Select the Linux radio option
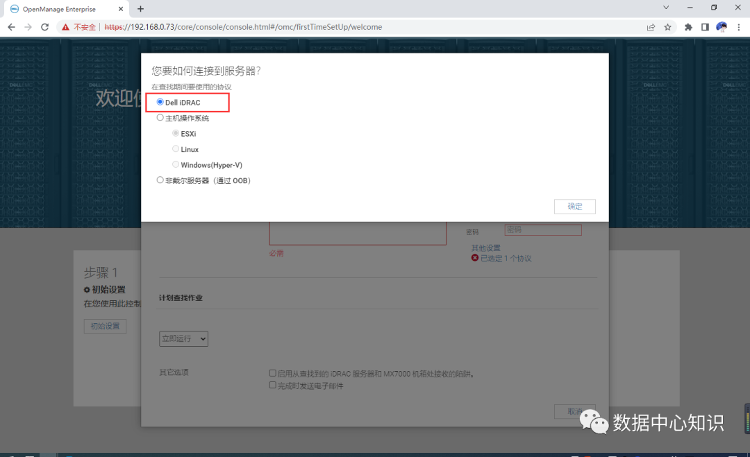The height and width of the screenshot is (457, 750). tap(176, 149)
